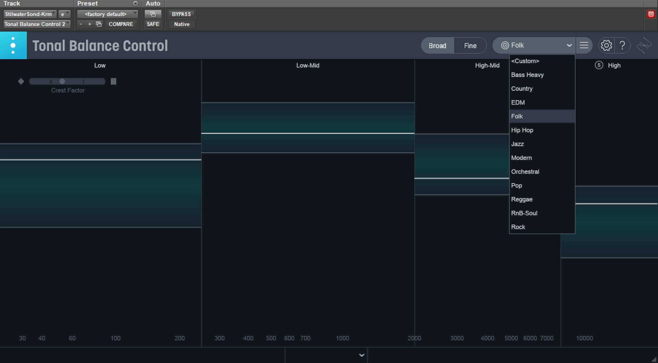Choose Pop target
Viewport: 658px width, 363px height.
pos(542,185)
